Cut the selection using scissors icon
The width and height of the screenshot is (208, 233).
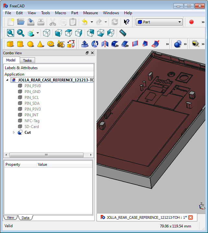click(x=53, y=22)
